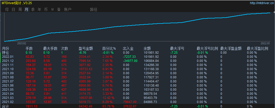Screen dimensions: 275x108
Task: Select the 持仓 row label
Action: [5, 53]
